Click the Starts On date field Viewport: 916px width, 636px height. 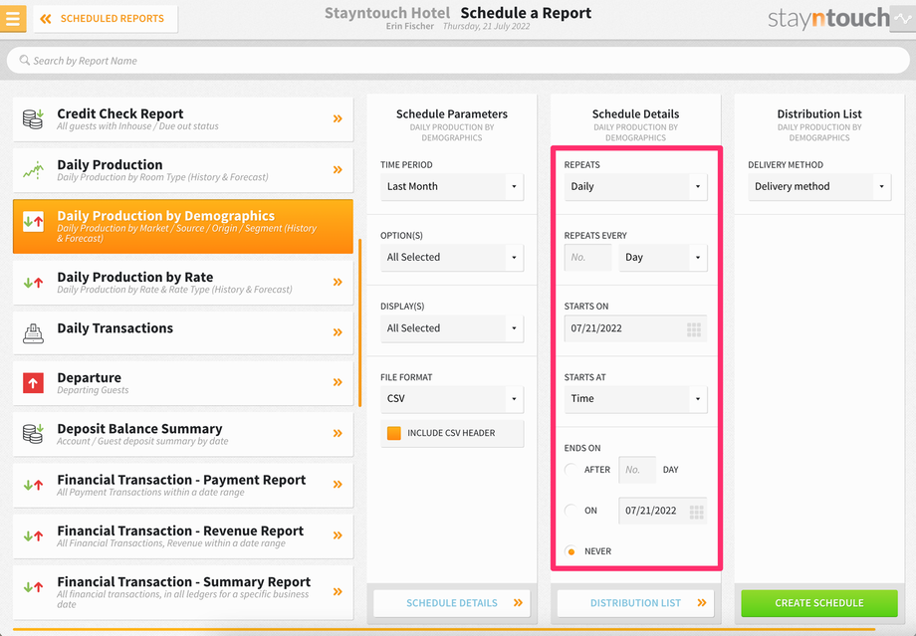[635, 328]
